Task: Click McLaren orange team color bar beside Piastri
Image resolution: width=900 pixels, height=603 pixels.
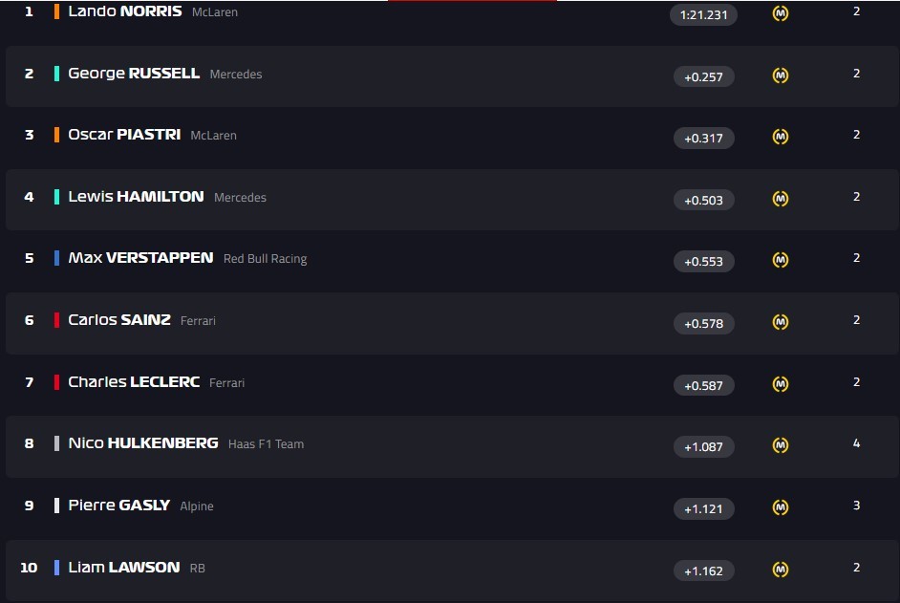Action: [57, 135]
